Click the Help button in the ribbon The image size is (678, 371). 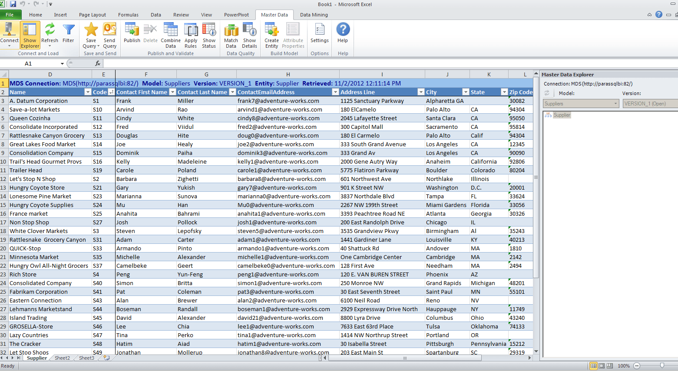pos(343,35)
